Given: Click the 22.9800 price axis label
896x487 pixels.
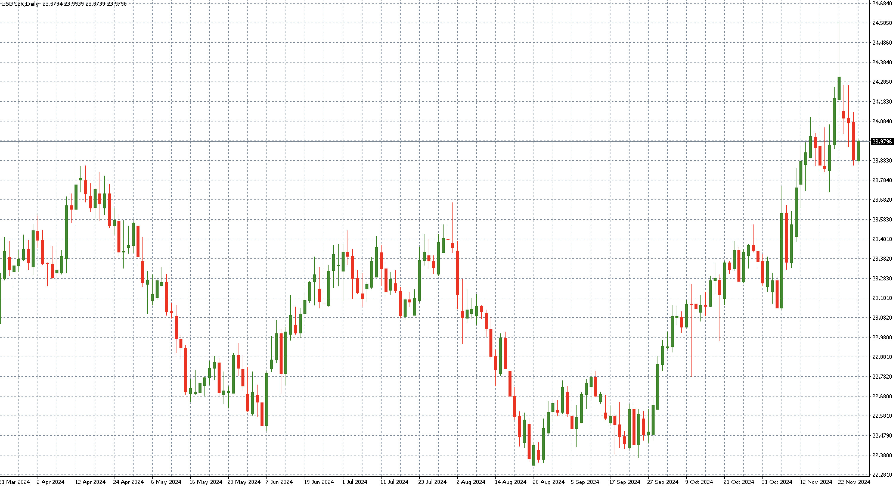Looking at the screenshot, I should pos(882,337).
